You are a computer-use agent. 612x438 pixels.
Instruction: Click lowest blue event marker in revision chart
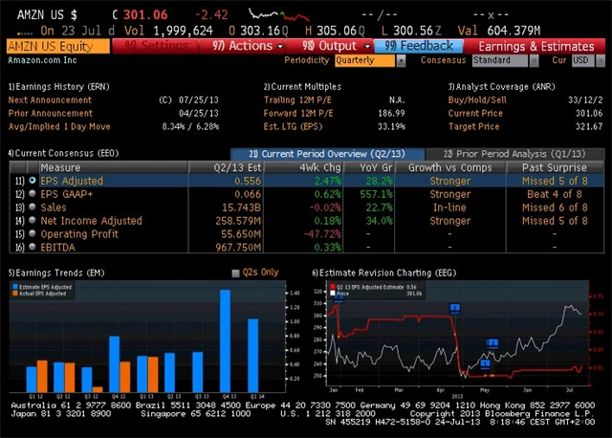tap(485, 363)
